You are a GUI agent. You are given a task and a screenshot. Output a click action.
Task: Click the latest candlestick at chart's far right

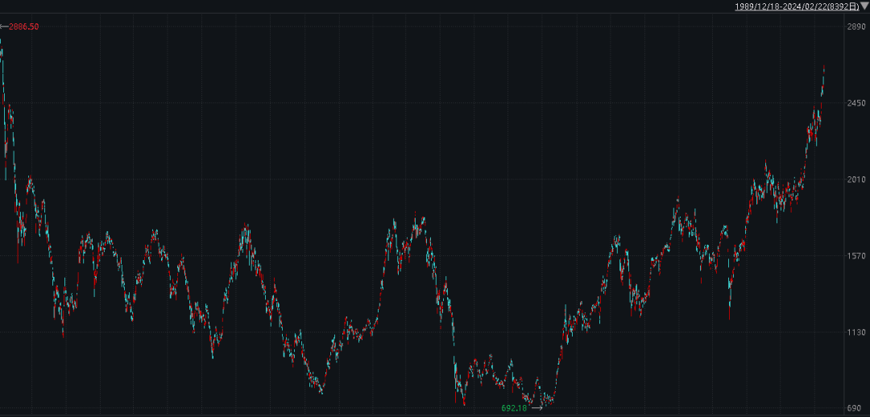824,72
